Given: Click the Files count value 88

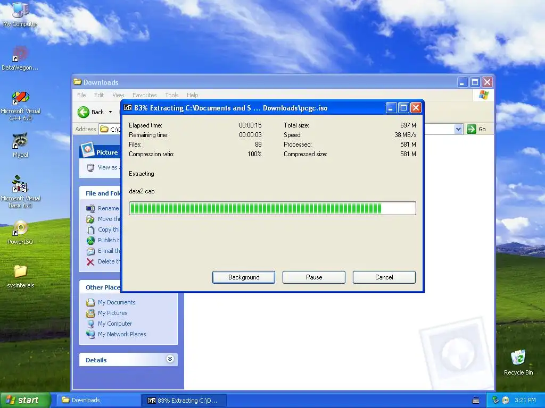Looking at the screenshot, I should [x=258, y=144].
